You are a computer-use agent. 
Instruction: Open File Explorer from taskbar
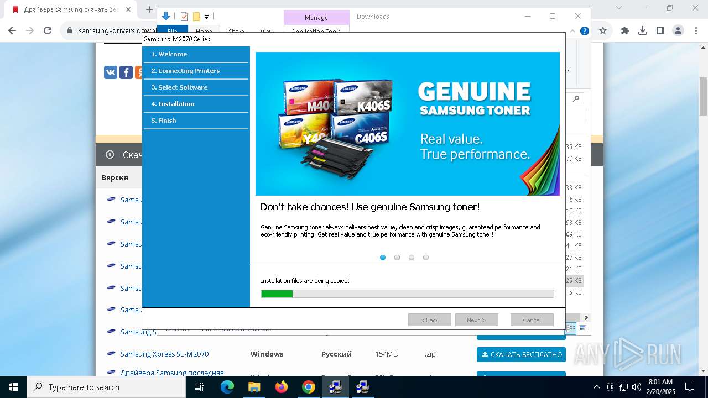tap(254, 387)
